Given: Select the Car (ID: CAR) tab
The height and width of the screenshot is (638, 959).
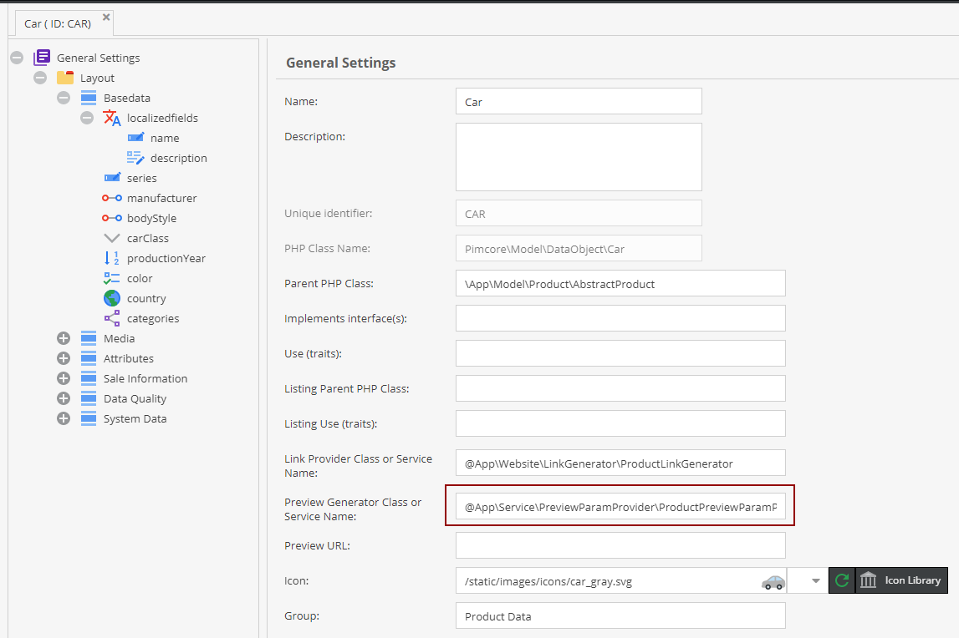Looking at the screenshot, I should click(x=57, y=23).
